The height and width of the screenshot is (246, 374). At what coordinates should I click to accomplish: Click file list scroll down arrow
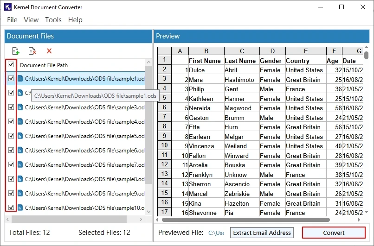149,212
